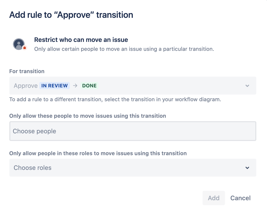Select the IN REVIEW status lozenge
Screen dimensions: 267x214
coord(55,86)
